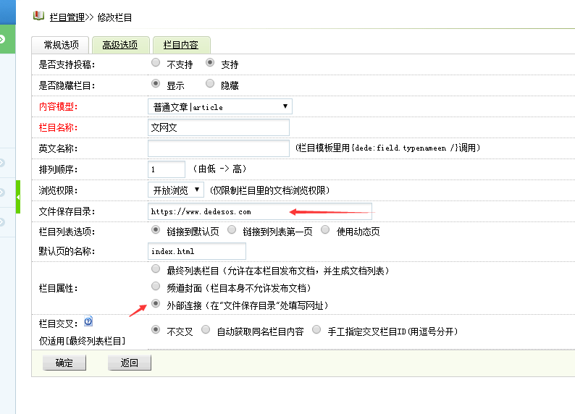Open the 浏览权限 dropdown (开放浏览)
This screenshot has width=575, height=414.
pos(176,190)
